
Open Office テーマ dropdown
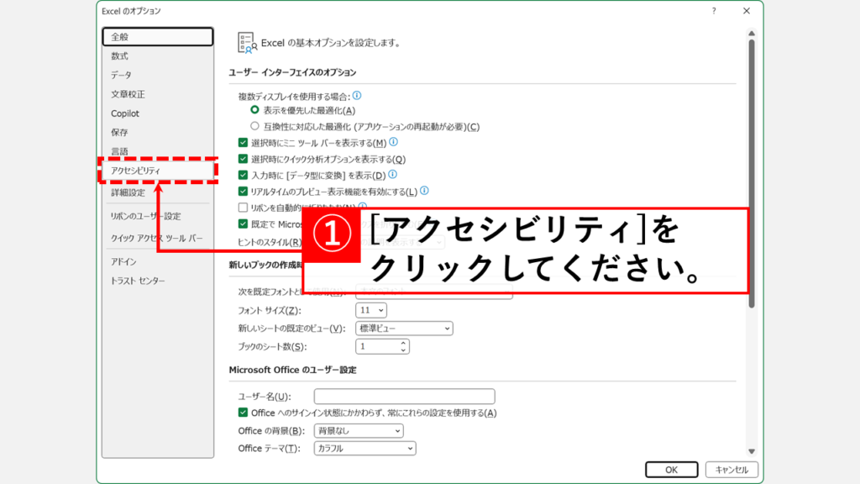click(x=364, y=449)
